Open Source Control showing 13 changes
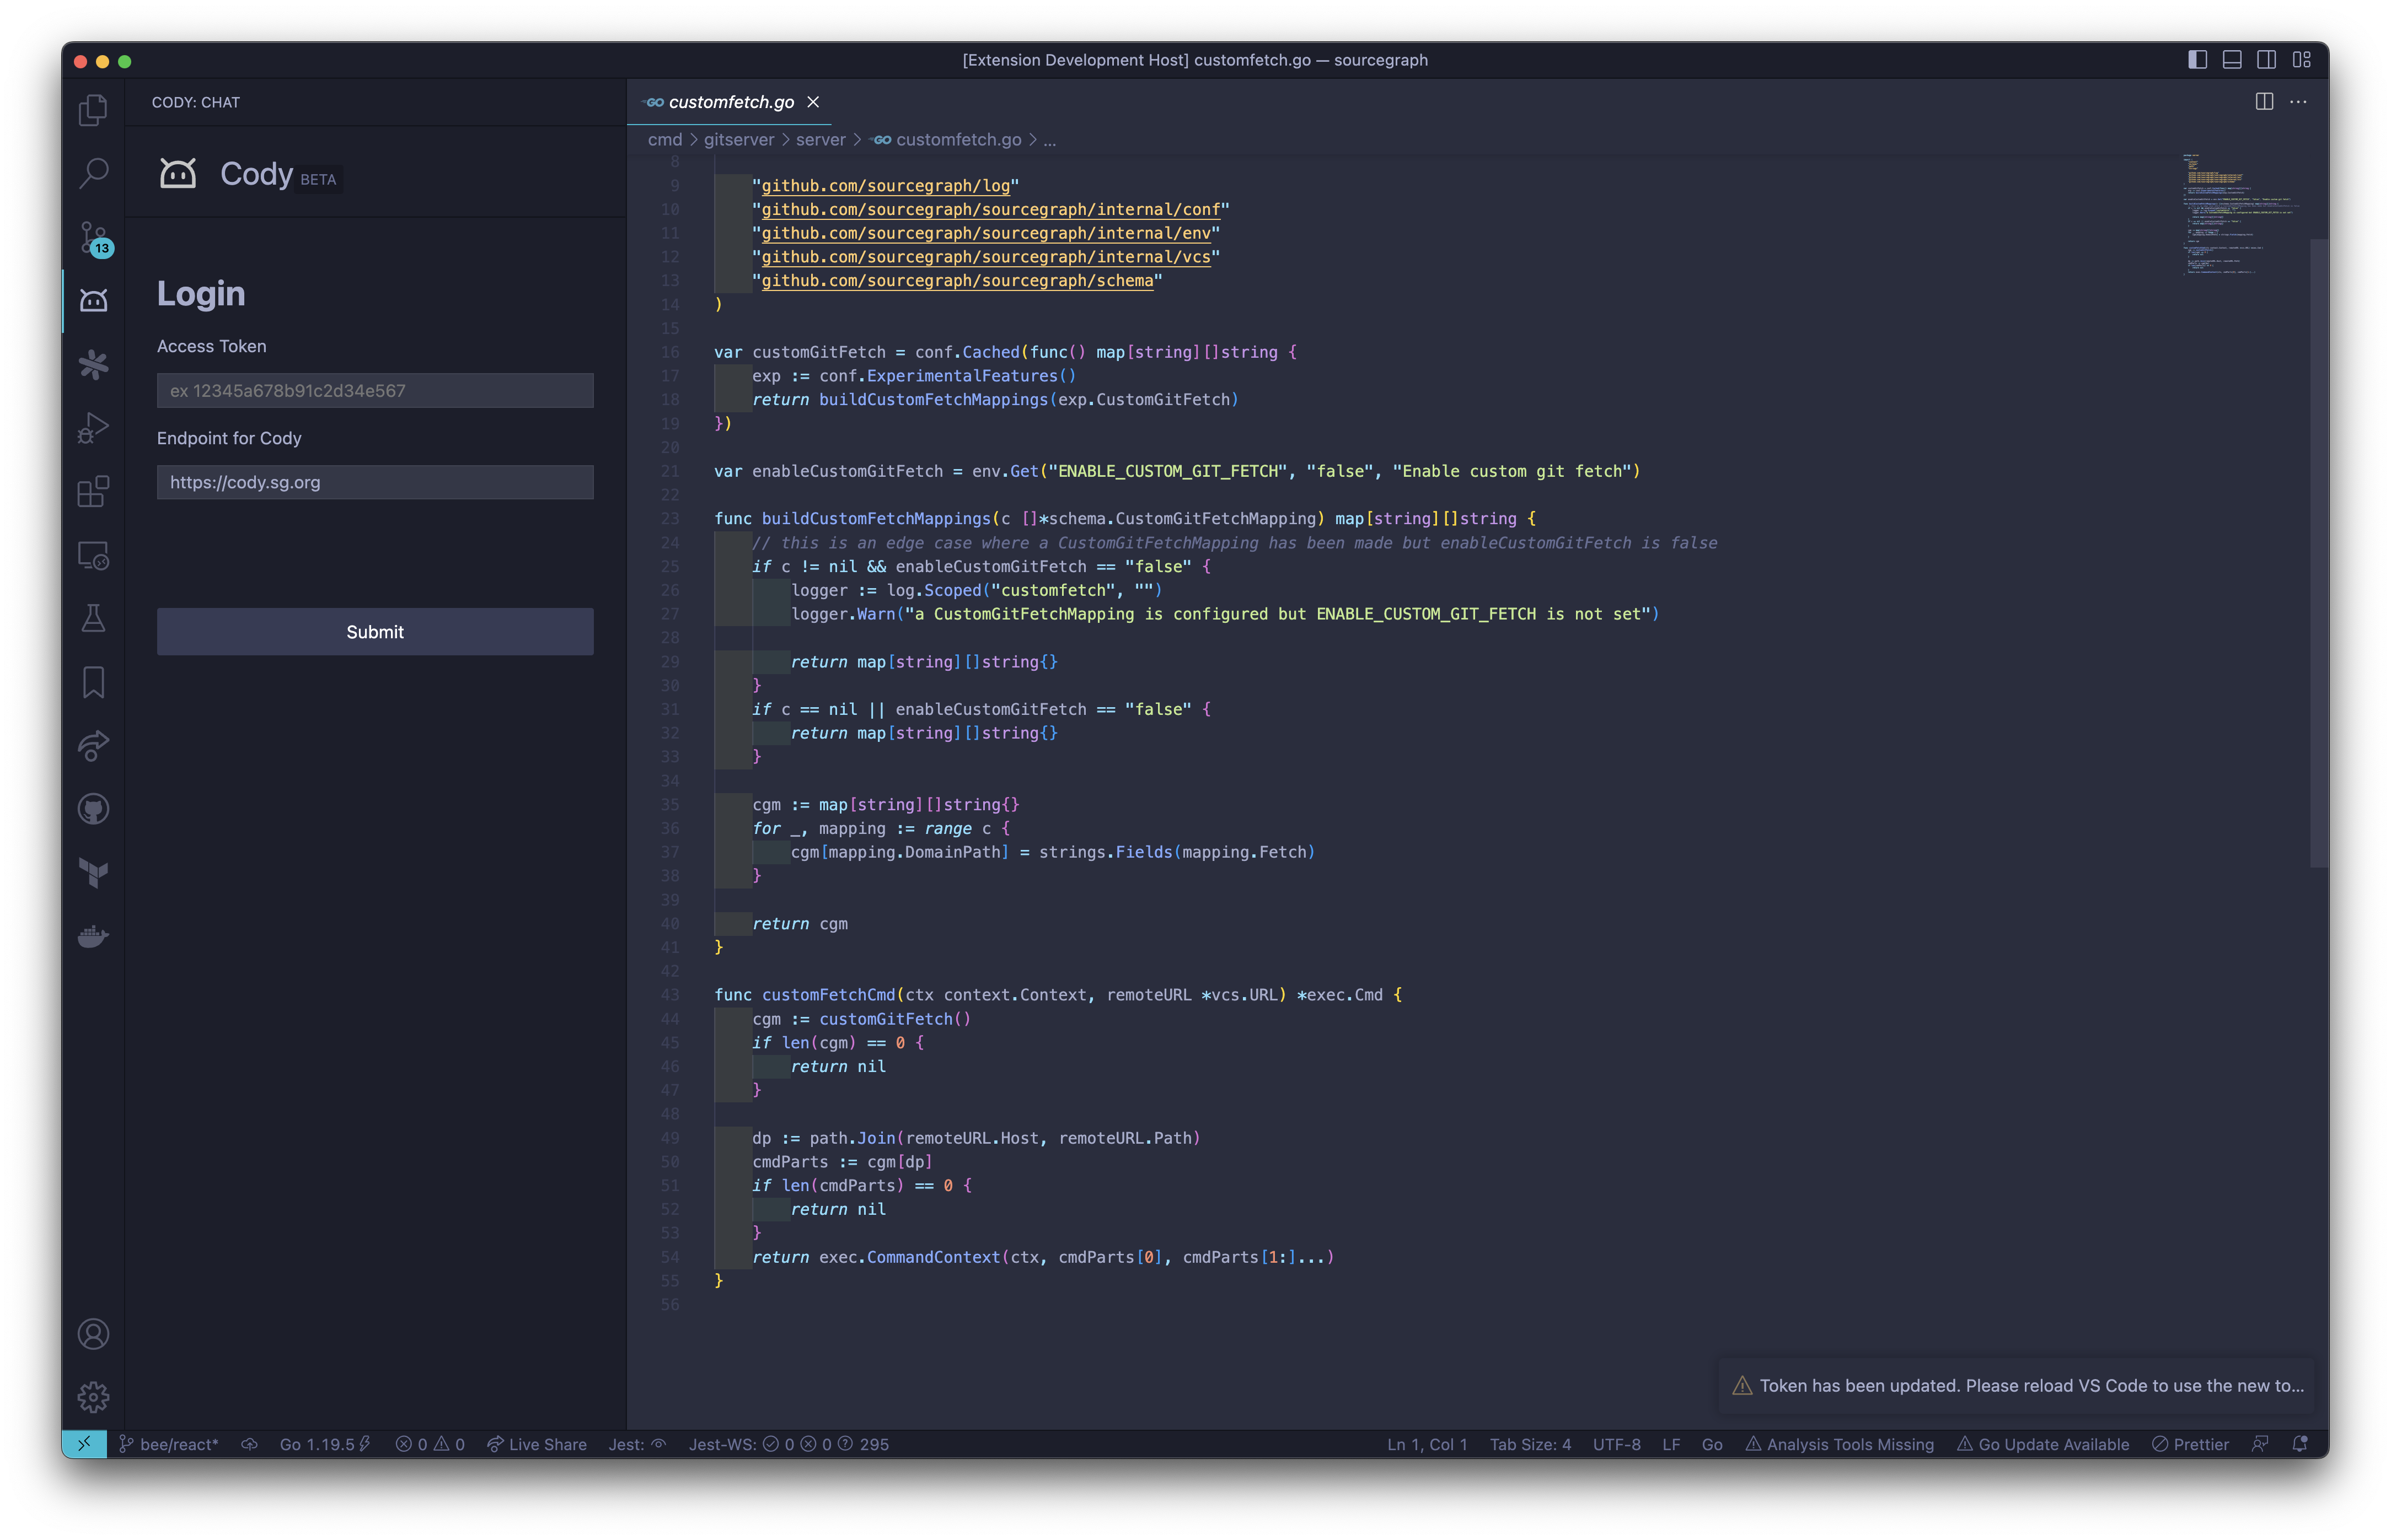Image resolution: width=2391 pixels, height=1540 pixels. pyautogui.click(x=93, y=237)
